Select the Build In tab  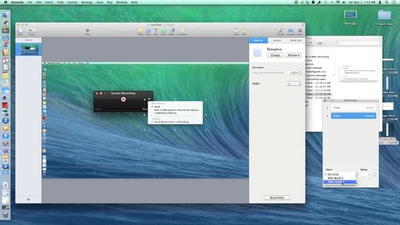coord(258,40)
